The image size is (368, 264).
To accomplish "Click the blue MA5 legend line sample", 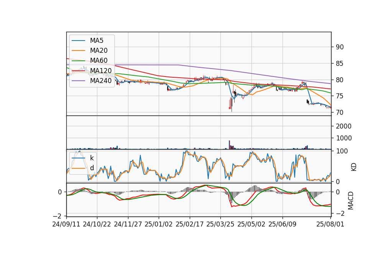I will (x=78, y=41).
